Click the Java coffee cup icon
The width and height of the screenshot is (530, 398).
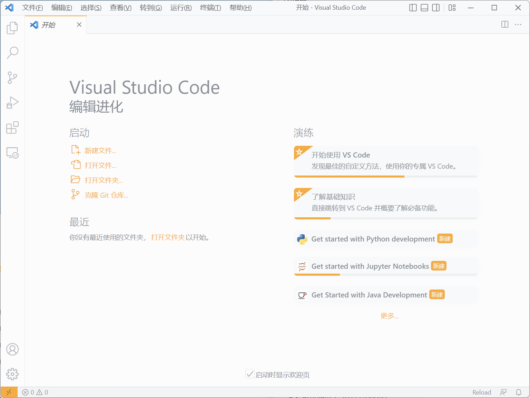(x=302, y=295)
